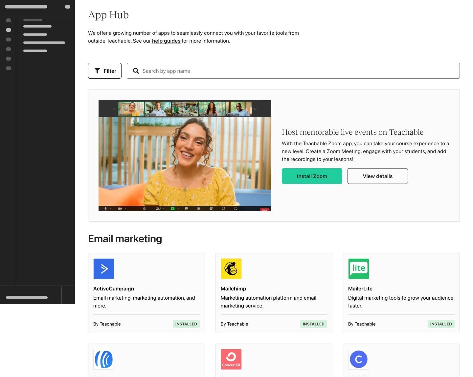Open the Mailchimp app title
The width and height of the screenshot is (473, 377).
click(234, 289)
